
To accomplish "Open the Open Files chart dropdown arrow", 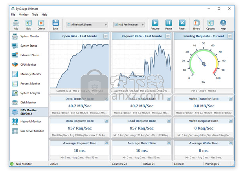I will (x=106, y=36).
